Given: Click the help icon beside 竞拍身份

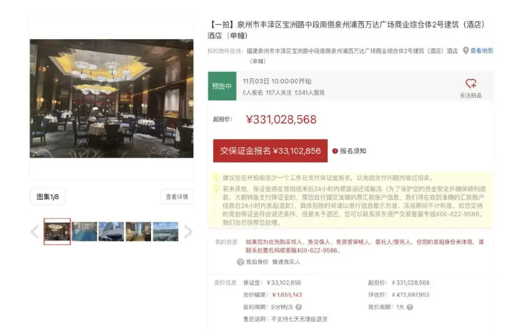Looking at the screenshot, I should (x=241, y=262).
